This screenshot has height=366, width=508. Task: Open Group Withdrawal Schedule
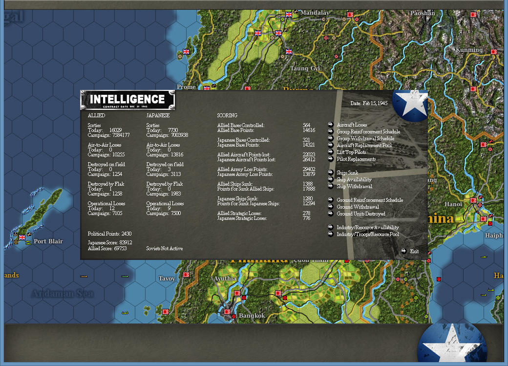365,138
